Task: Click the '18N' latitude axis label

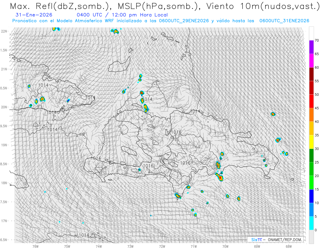Action: tap(4, 183)
